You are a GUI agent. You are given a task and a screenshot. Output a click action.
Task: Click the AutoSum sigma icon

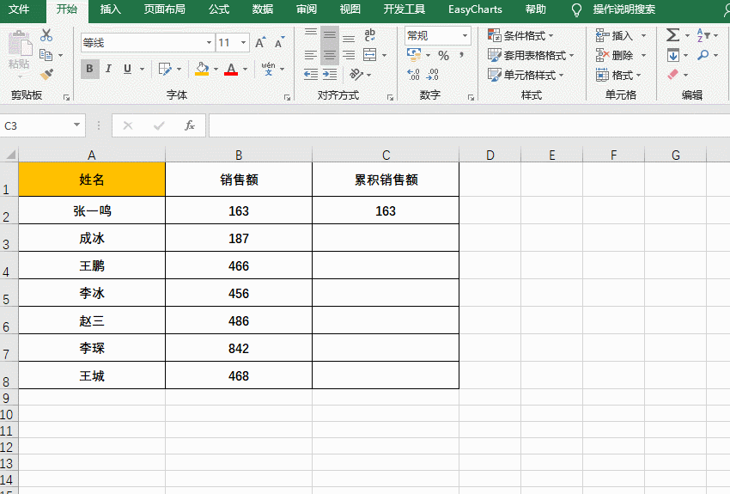pyautogui.click(x=672, y=35)
